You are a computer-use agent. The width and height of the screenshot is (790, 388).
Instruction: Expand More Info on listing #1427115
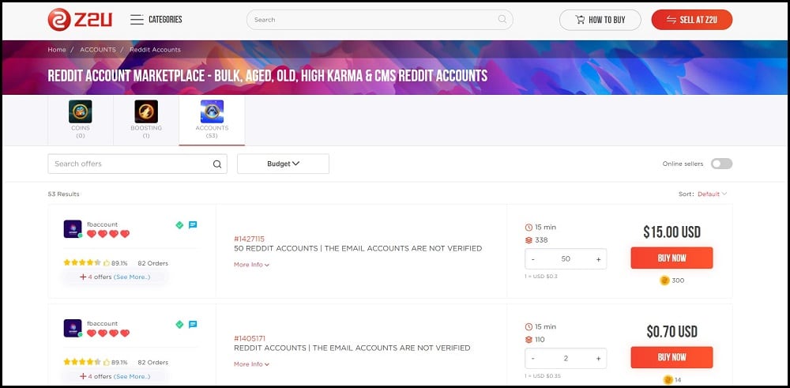coord(251,265)
